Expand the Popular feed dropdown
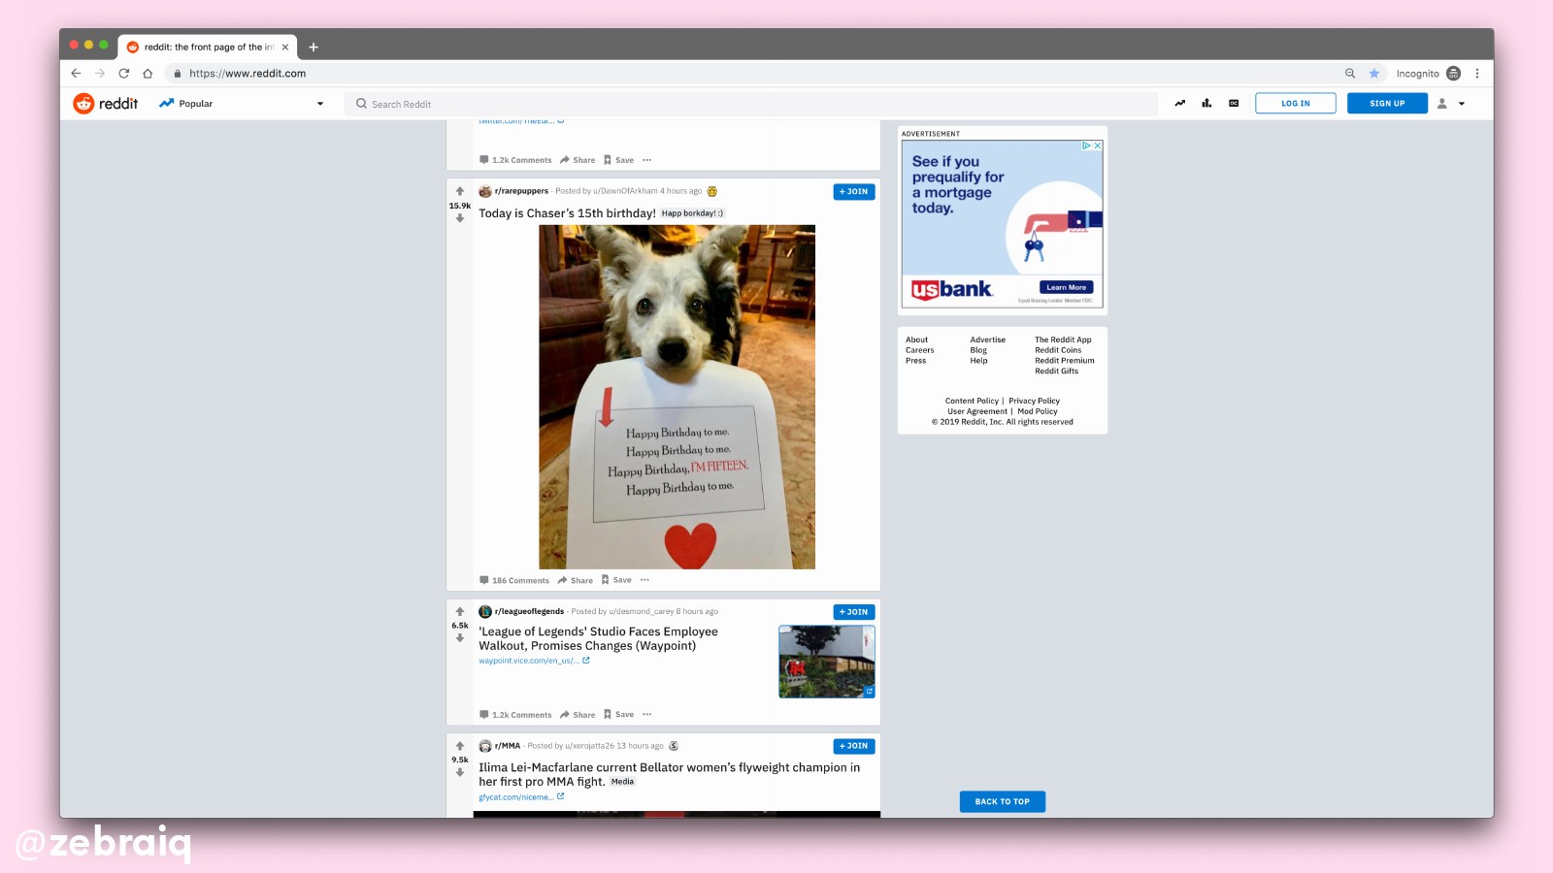 [319, 104]
